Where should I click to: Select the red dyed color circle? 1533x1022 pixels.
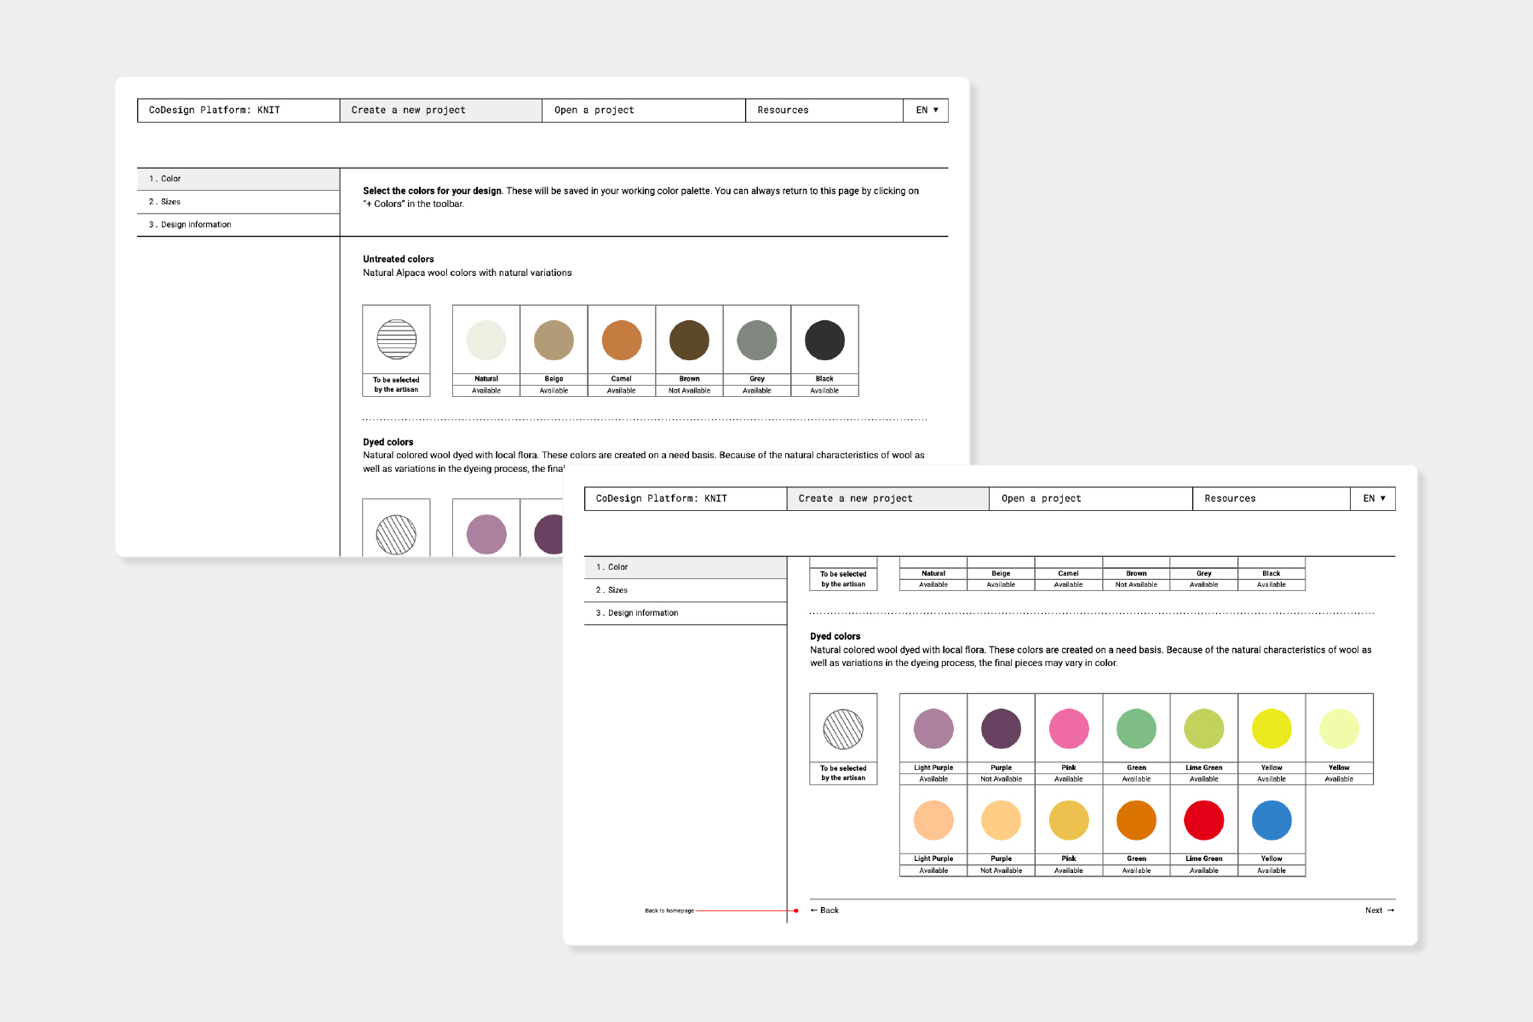[1203, 820]
